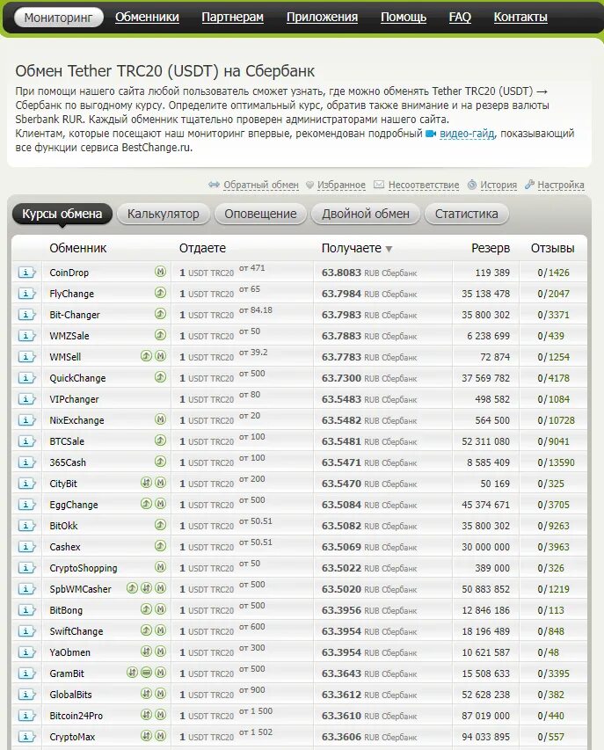Click the SwiftChange exchanger name

pyautogui.click(x=76, y=631)
